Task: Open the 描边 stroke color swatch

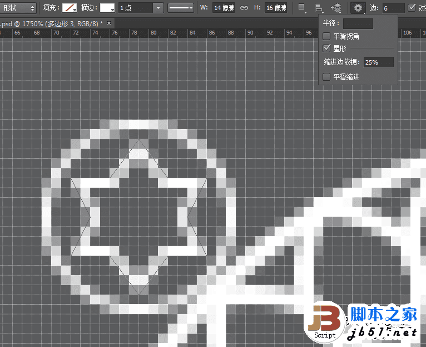Action: [x=107, y=8]
